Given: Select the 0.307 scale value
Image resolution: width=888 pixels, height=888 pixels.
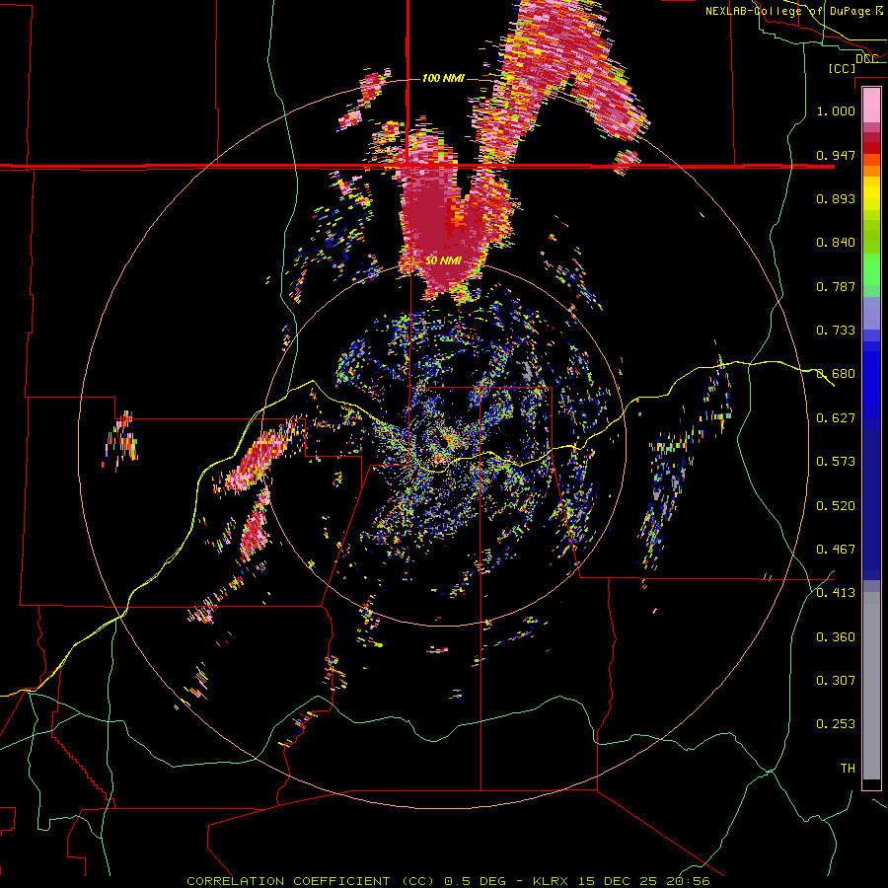Looking at the screenshot, I should click(x=836, y=680).
